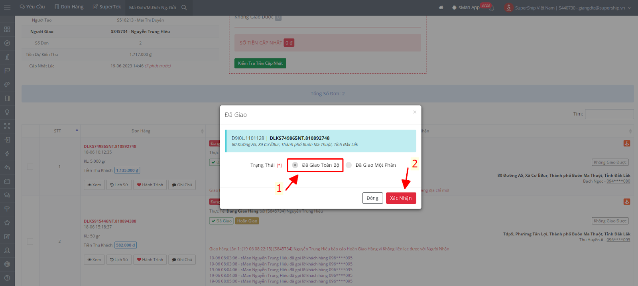Open Lịch Sử for order DLKS749865NT.810892748

pyautogui.click(x=119, y=185)
